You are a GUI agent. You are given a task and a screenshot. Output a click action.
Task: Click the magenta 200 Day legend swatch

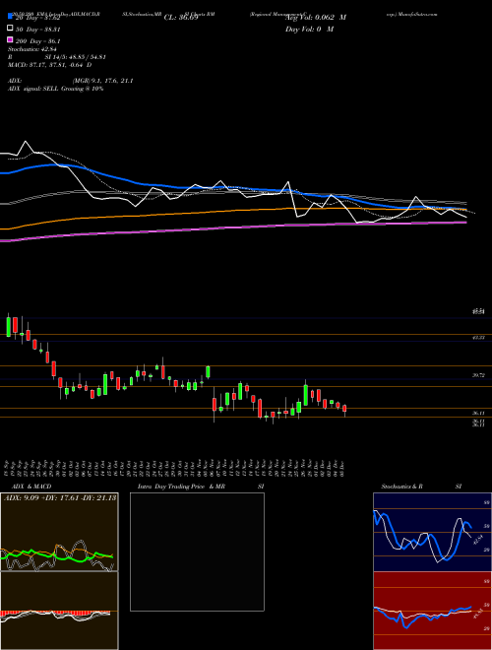[10, 40]
